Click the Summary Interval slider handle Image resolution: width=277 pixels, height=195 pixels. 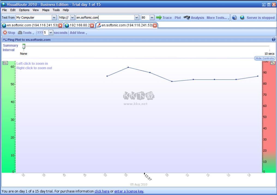pyautogui.click(x=24, y=46)
